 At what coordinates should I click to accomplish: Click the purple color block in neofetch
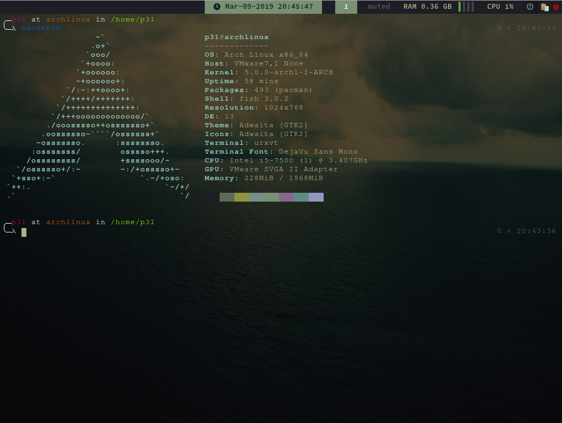click(x=286, y=197)
